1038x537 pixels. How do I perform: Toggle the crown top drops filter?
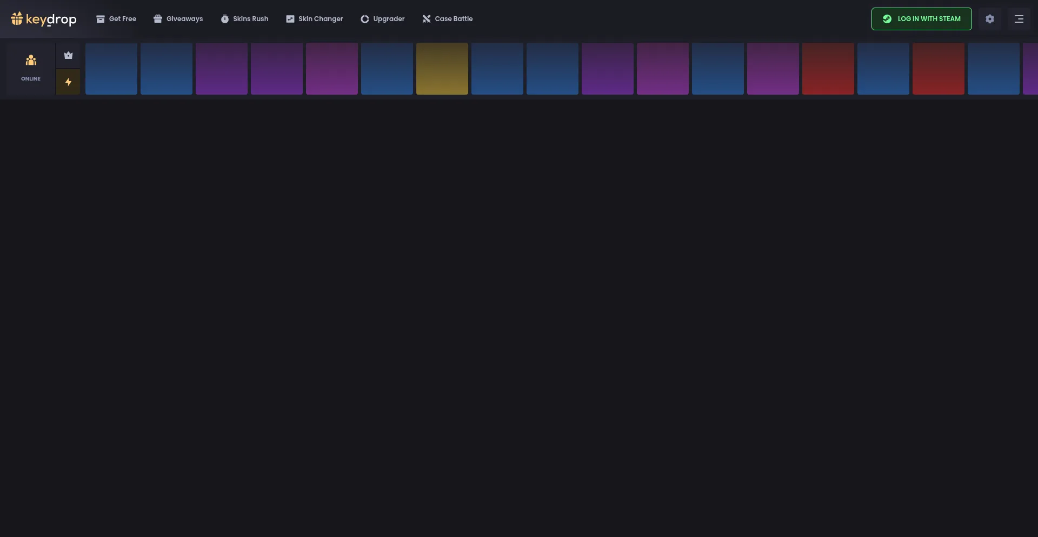tap(68, 55)
